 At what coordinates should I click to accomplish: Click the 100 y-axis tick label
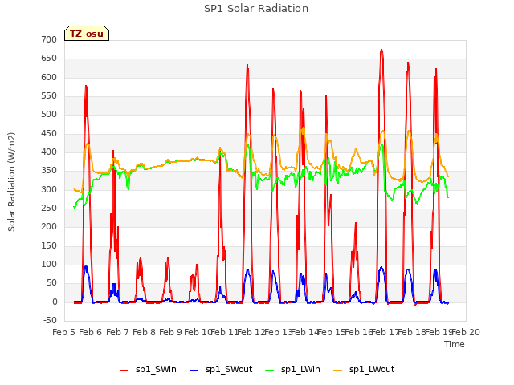click(49, 264)
